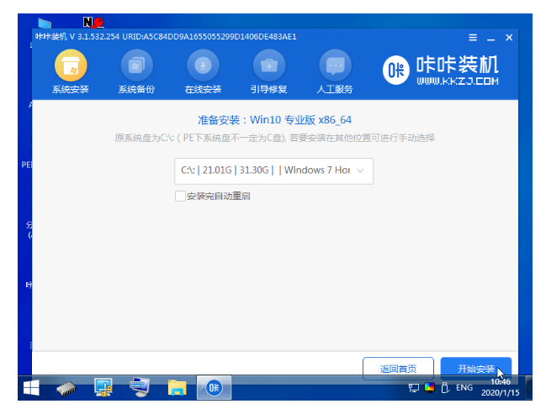Open the Windows Start button
546x409 pixels.
[31, 388]
